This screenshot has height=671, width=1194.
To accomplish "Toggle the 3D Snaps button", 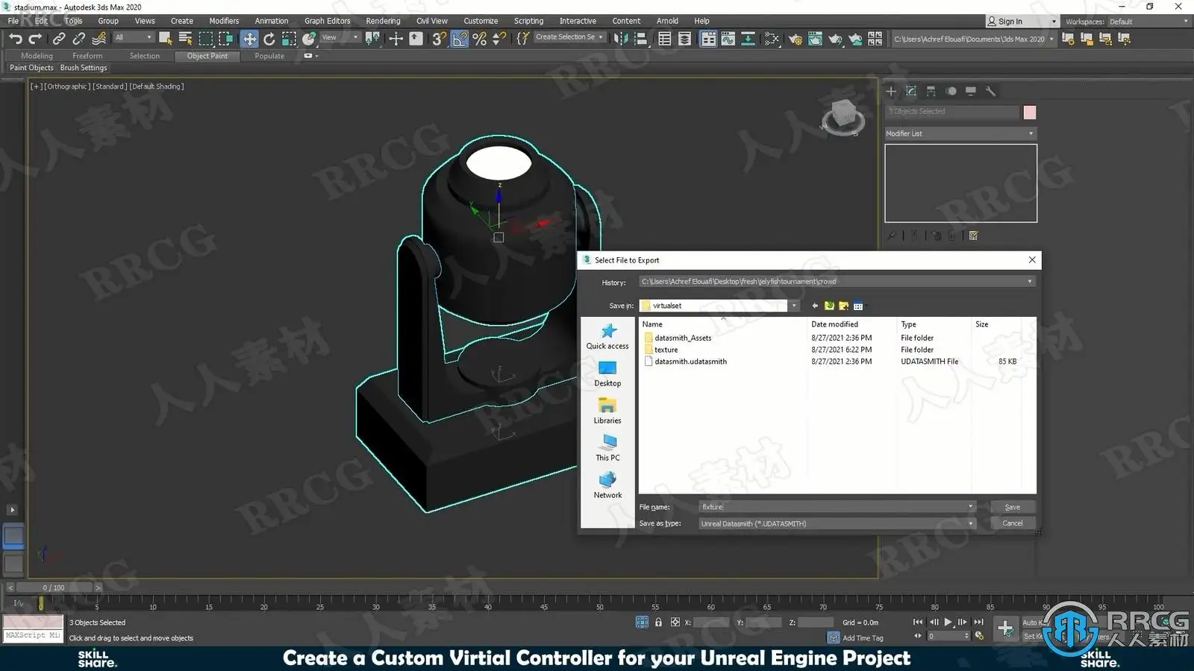I will [x=440, y=39].
